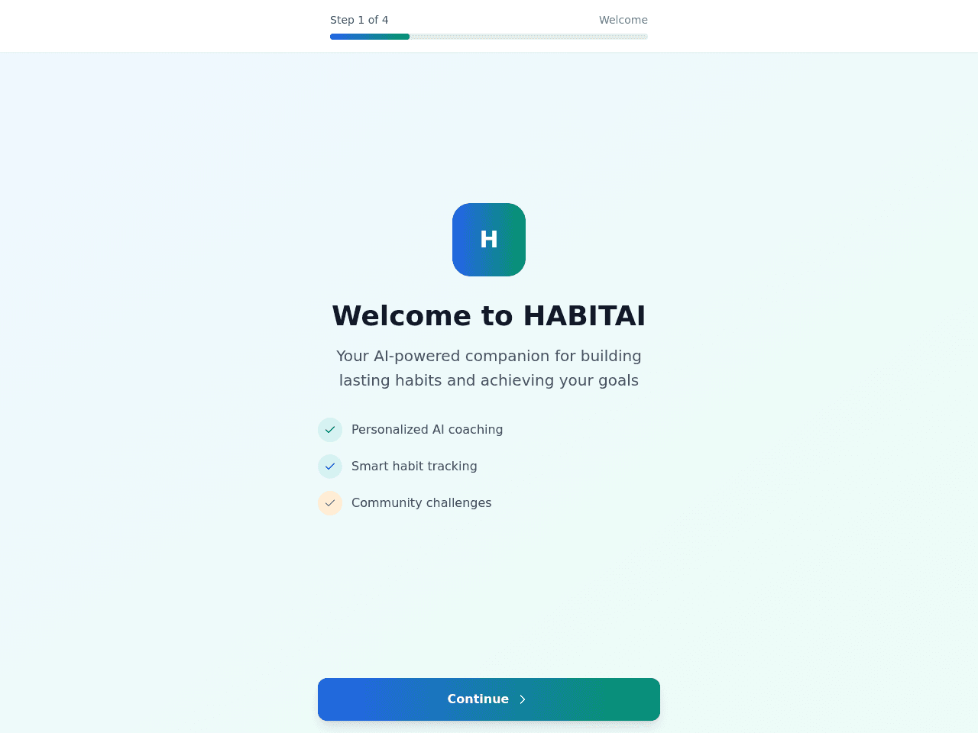
Task: Click the checkmark icon beside Smart habit tracking
Action: 330,467
